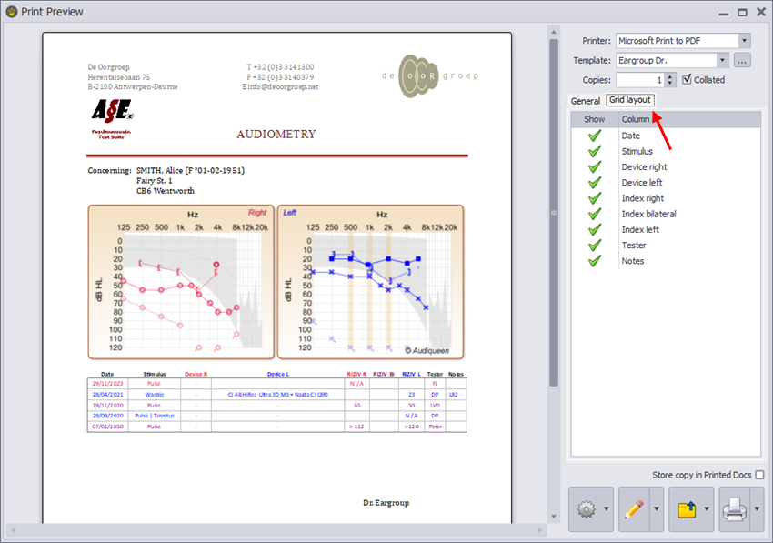Viewport: 773px width, 543px height.
Task: Select the Grid layout tab
Action: point(630,100)
